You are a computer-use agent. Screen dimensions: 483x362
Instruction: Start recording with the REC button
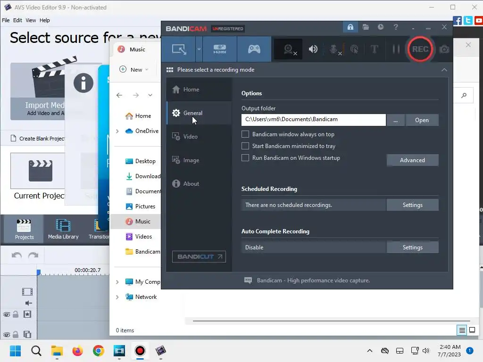420,49
